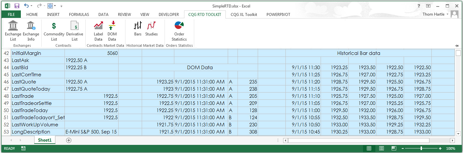Open Ribbon Display Options
The height and width of the screenshot is (153, 463).
click(x=428, y=6)
